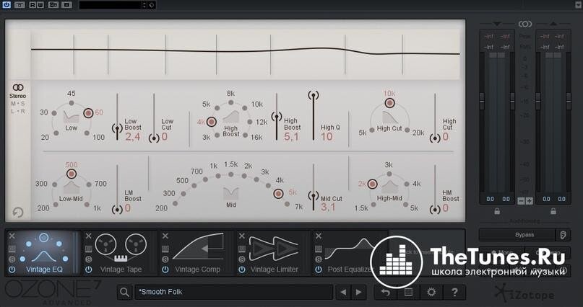Select the Vintage Limiter module tab
583x307 pixels.
(x=275, y=253)
